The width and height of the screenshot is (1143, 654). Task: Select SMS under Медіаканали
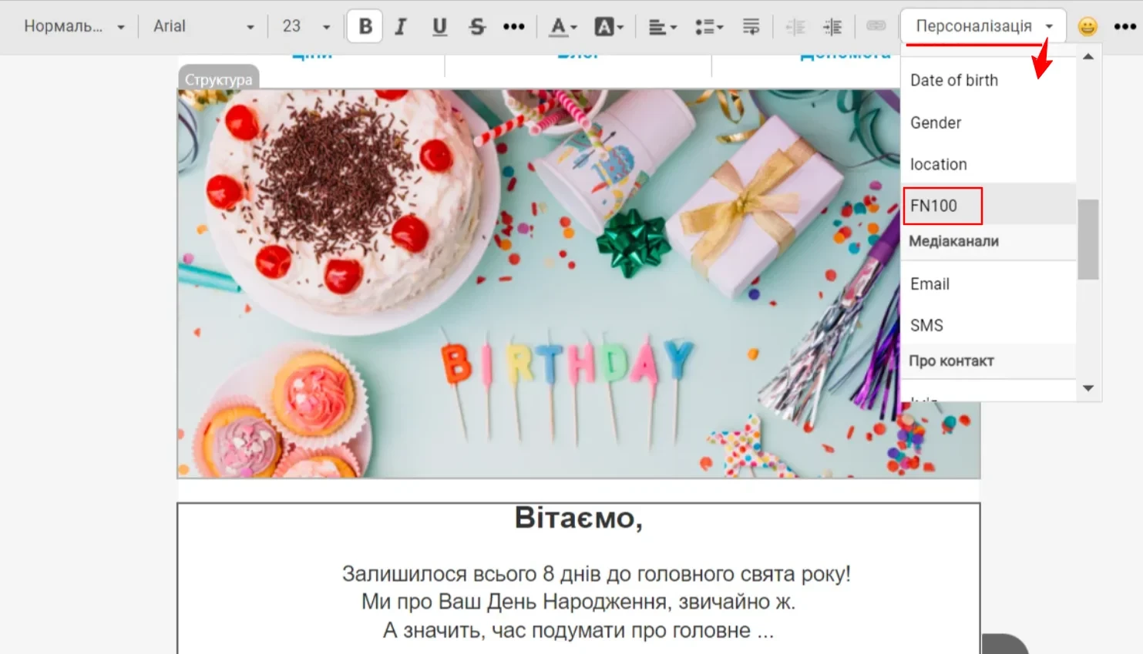point(988,325)
